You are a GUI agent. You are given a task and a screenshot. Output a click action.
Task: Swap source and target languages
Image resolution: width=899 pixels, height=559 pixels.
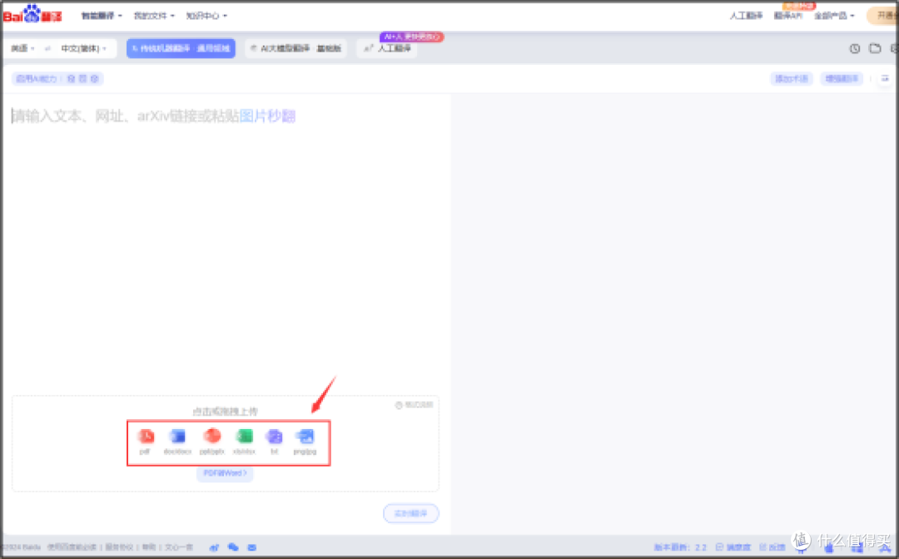coord(48,48)
